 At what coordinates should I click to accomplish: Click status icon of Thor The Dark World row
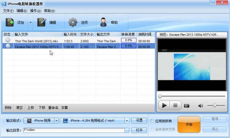(x=8, y=40)
